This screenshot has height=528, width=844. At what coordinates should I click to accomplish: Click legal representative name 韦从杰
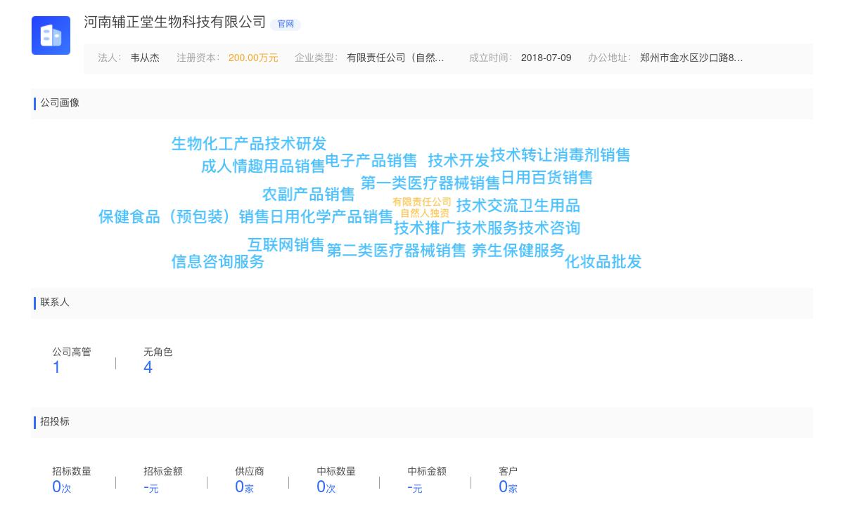pyautogui.click(x=145, y=58)
